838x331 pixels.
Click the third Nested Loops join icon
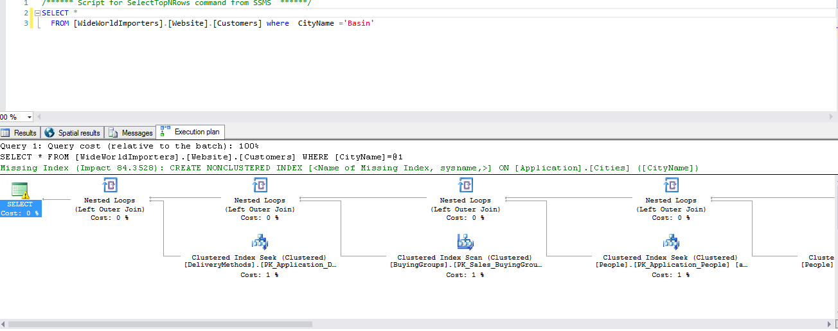click(x=465, y=186)
